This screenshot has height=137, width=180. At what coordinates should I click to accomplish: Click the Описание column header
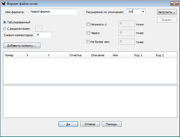pos(100,55)
